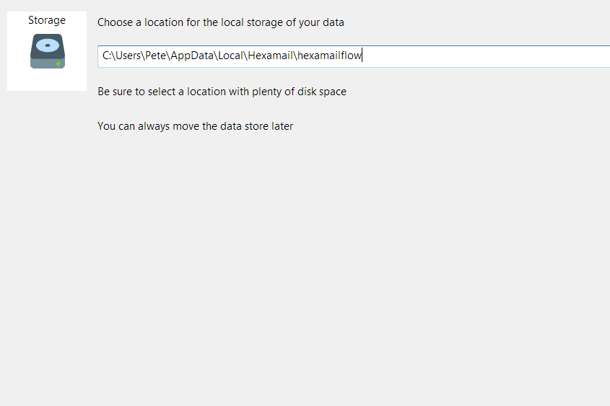Click the 'Users' segment of the storage path
Viewport: 610px width, 406px height.
pos(128,56)
